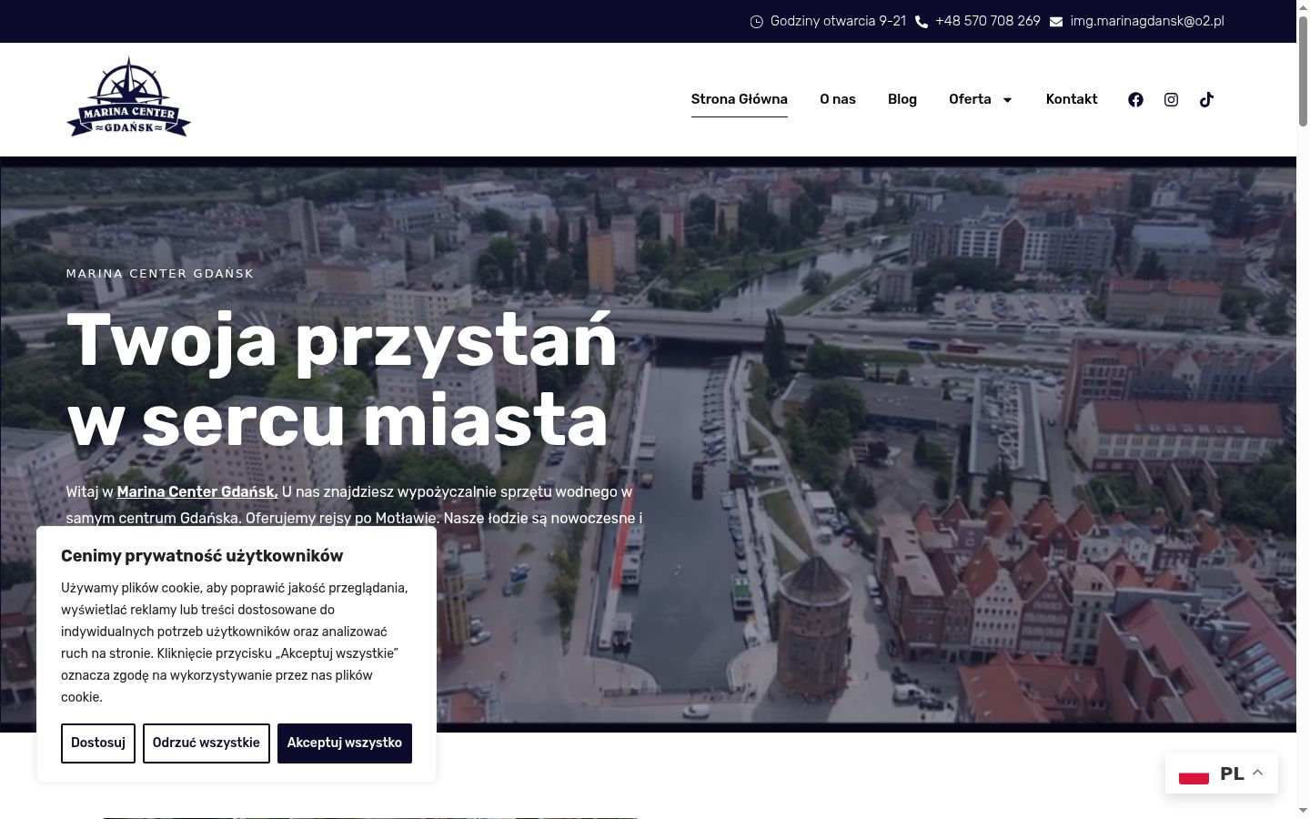Click the phone handset icon in top bar

coord(922,22)
